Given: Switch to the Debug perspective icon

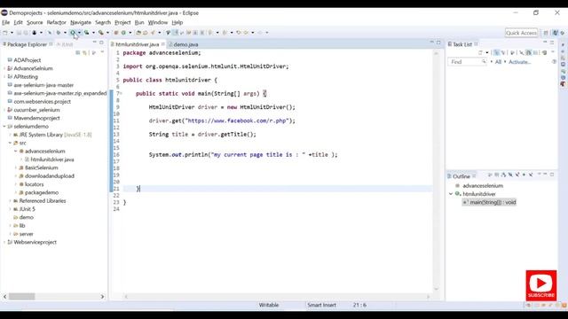Looking at the screenshot, I should coord(562,33).
